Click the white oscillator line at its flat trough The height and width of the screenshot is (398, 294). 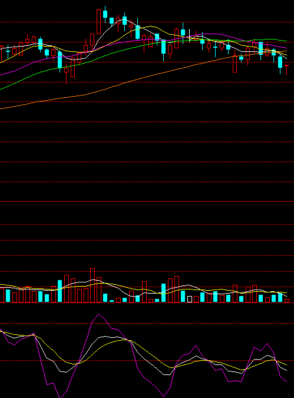(x=167, y=374)
